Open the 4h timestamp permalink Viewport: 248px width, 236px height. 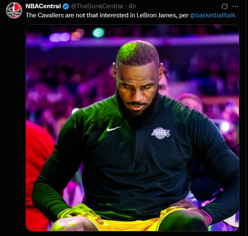point(132,6)
